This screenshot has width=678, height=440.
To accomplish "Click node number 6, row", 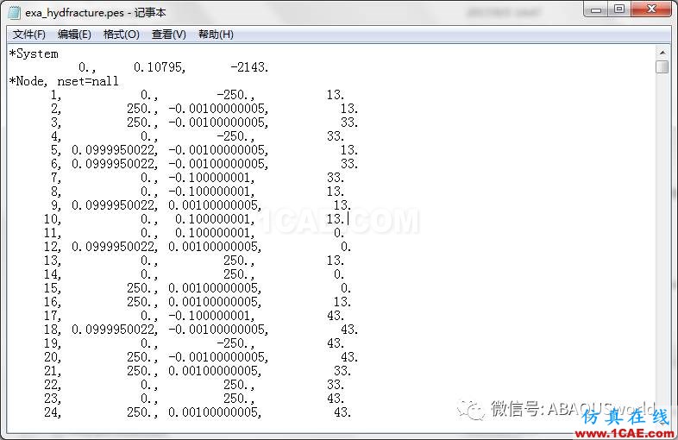I will pos(204,164).
